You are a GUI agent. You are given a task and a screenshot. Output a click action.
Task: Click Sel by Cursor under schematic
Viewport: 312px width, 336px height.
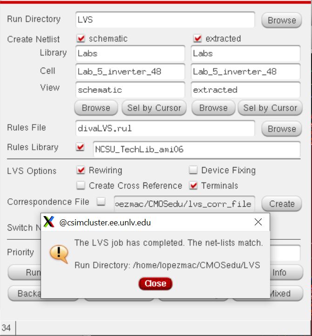click(154, 108)
